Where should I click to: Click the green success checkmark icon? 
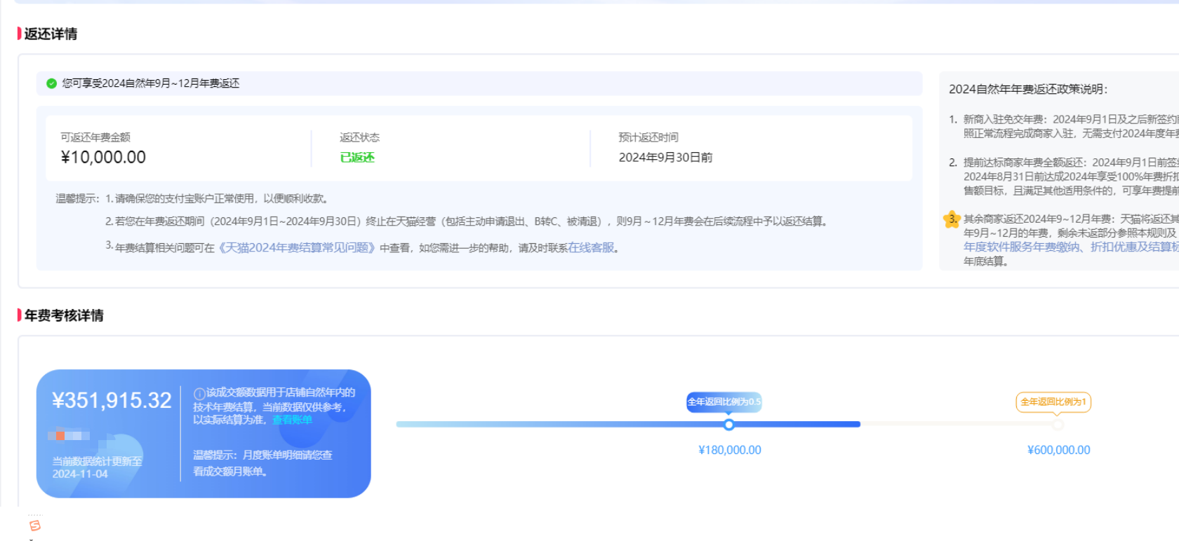pos(51,83)
